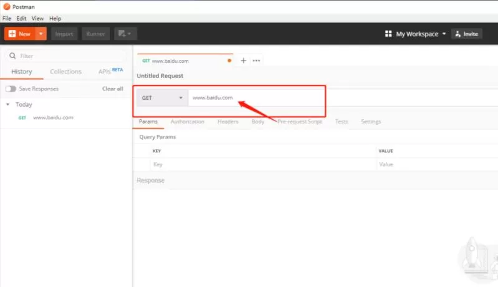Select the Body tab

pos(257,122)
